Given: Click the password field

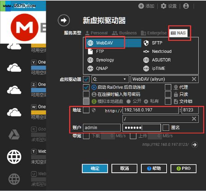Looking at the screenshot, I should 142,128.
